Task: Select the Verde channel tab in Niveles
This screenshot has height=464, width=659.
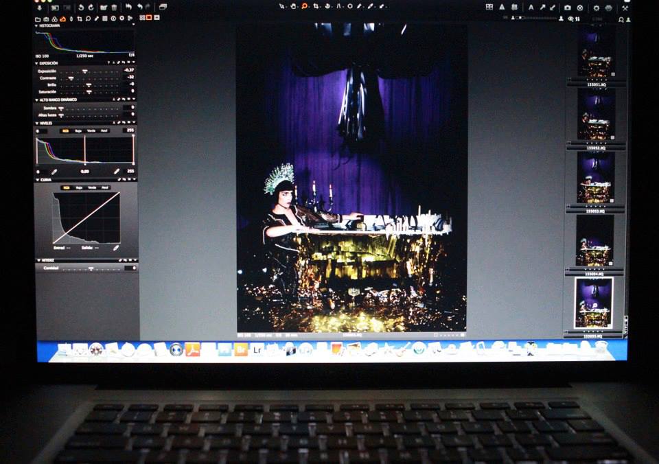Action: 91,130
